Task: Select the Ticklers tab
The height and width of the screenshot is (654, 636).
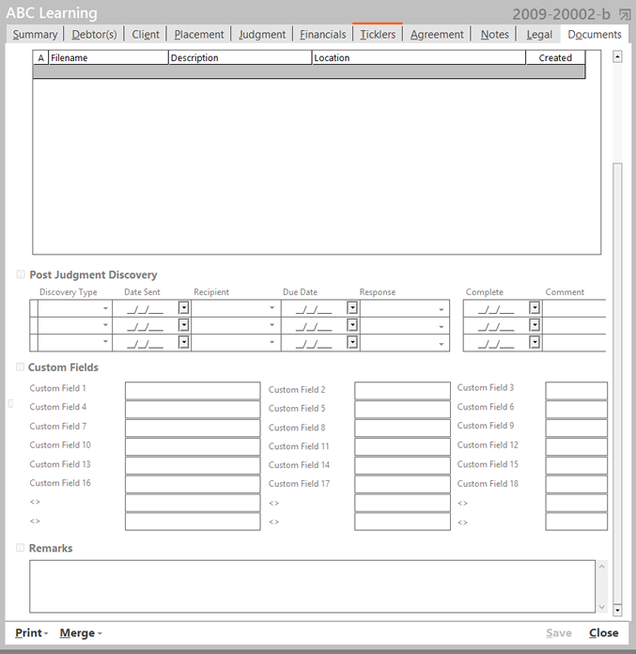Action: [x=378, y=34]
